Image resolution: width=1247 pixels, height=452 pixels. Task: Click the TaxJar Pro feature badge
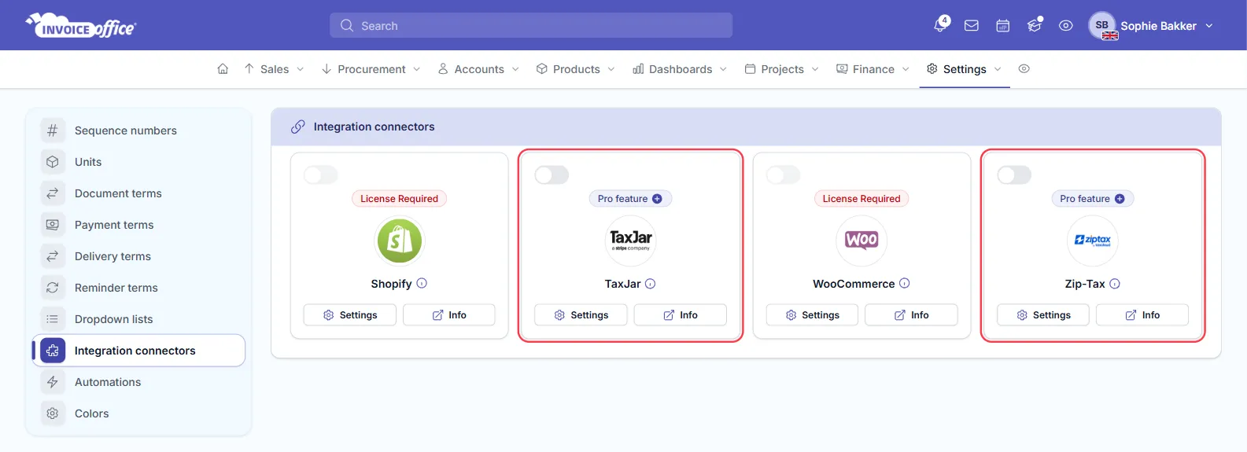pyautogui.click(x=631, y=199)
